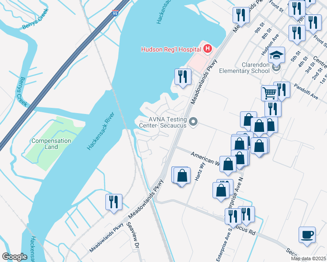Viewport: 327px width, 262px height.
Task: Click the I-95 interstate shield
Action: pyautogui.click(x=115, y=13)
